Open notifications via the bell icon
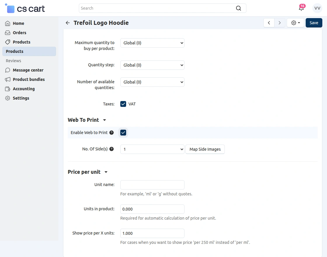 point(301,8)
